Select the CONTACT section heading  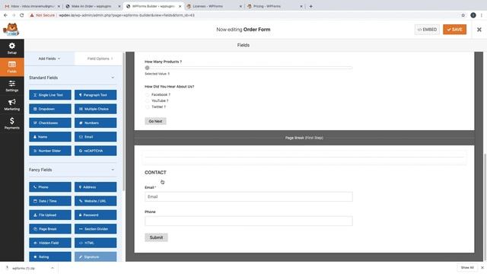click(155, 173)
